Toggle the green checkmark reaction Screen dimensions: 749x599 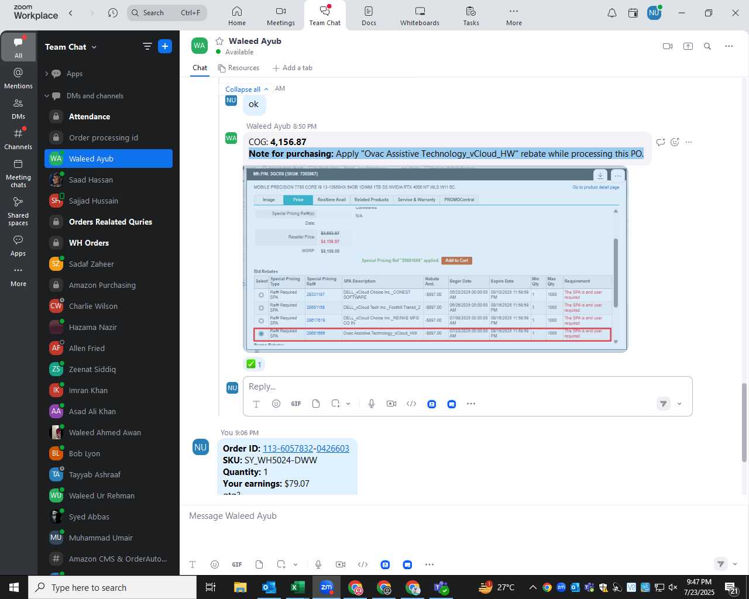tap(255, 364)
